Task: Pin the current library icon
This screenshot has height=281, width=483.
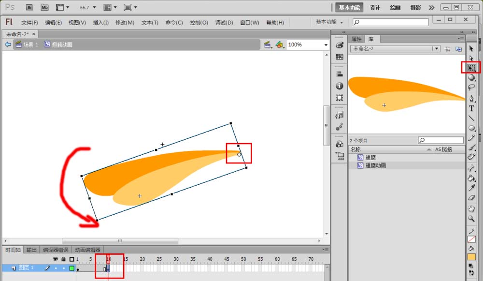Action: 448,49
